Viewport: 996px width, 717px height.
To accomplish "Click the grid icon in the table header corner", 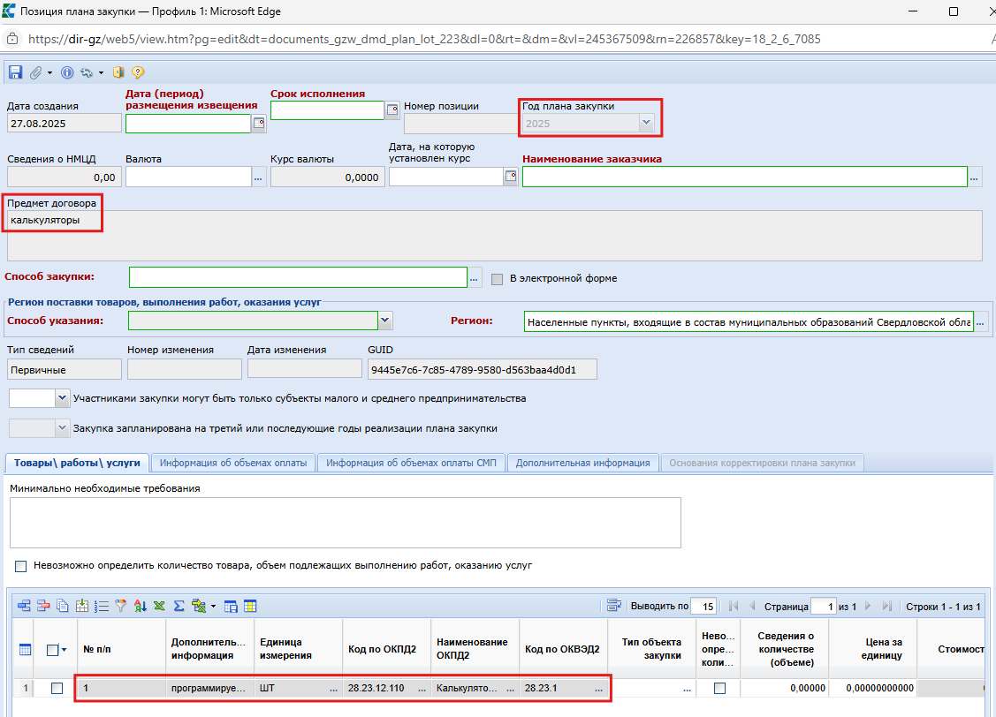I will pyautogui.click(x=25, y=649).
